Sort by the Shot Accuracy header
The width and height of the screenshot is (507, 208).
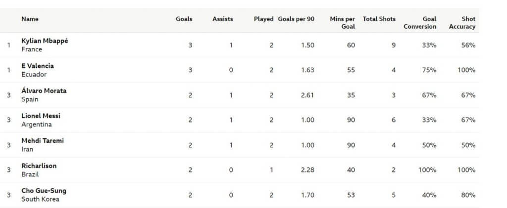[x=462, y=23]
